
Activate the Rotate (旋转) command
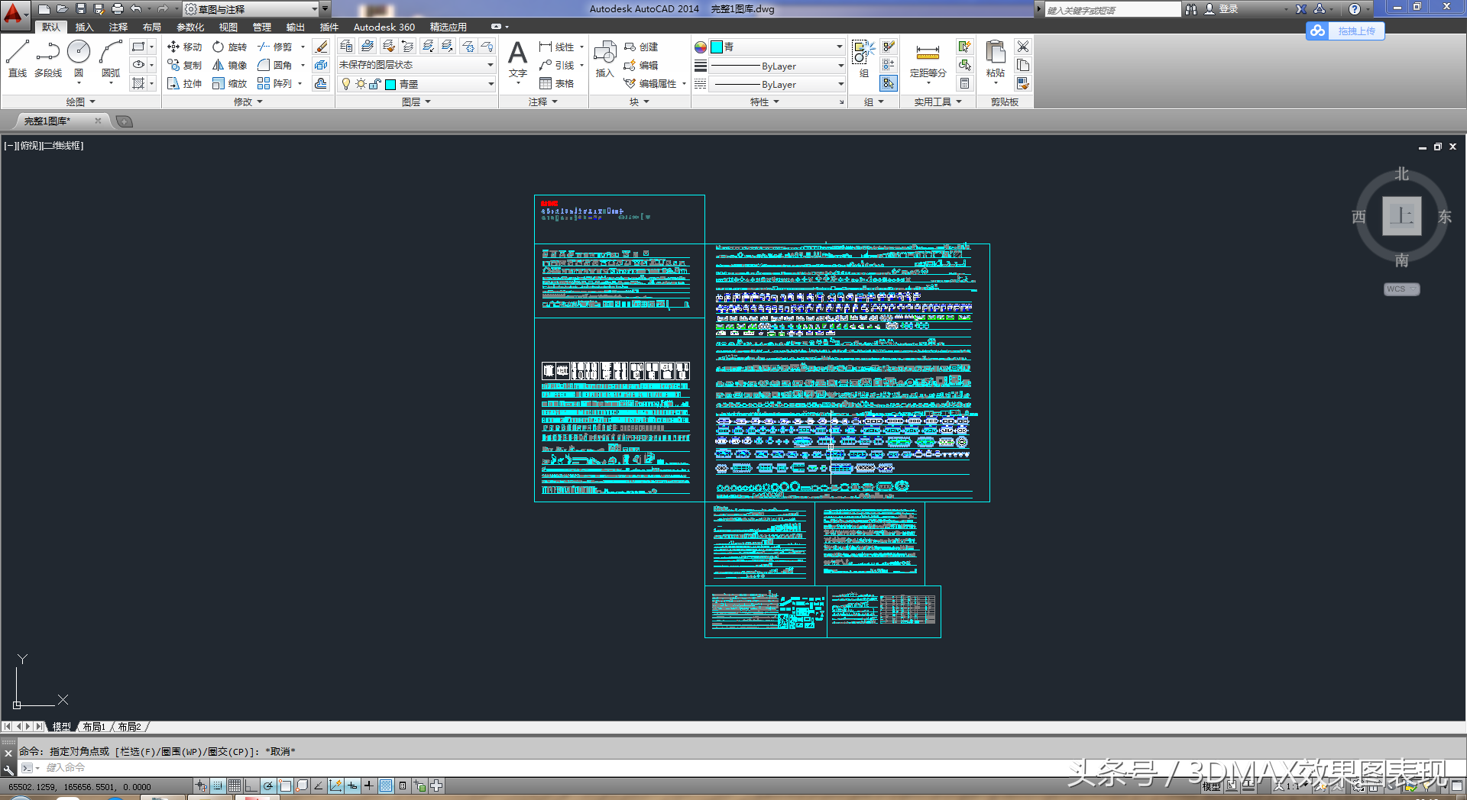(x=229, y=47)
